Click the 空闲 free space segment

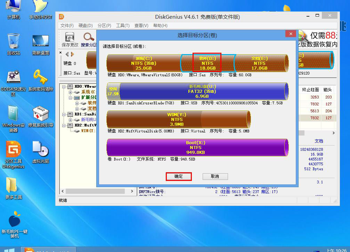click(x=113, y=91)
